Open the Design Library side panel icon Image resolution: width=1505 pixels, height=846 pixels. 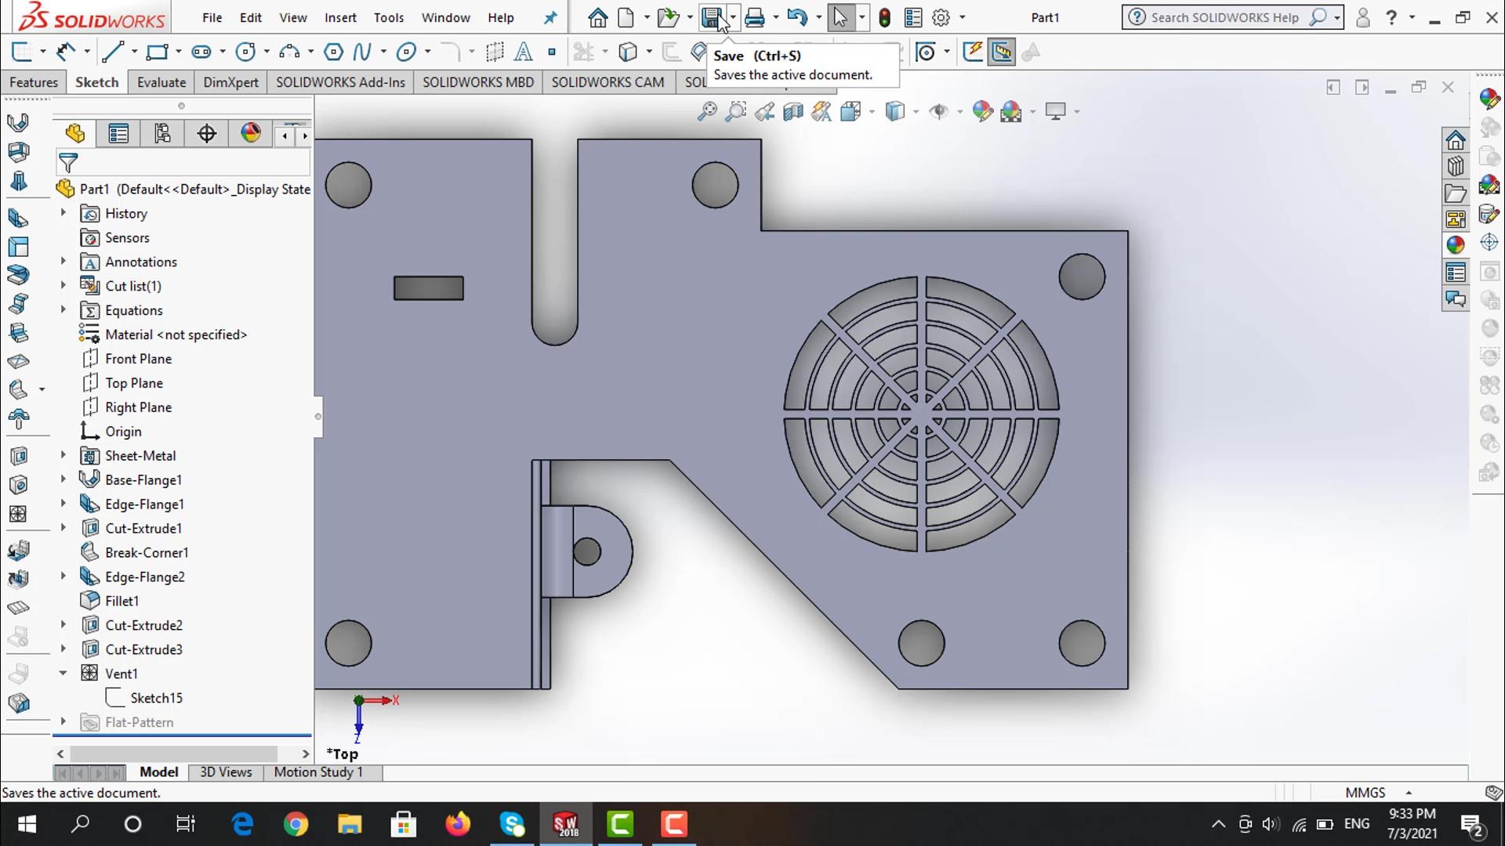click(x=1456, y=167)
